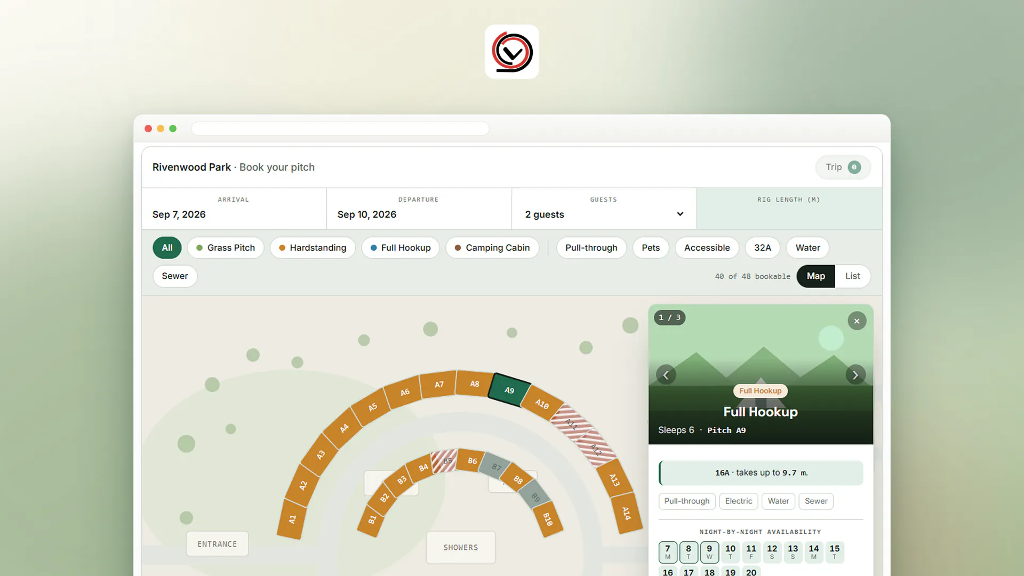Select night 10 Thursday in availability
This screenshot has width=1024, height=576.
coord(730,552)
